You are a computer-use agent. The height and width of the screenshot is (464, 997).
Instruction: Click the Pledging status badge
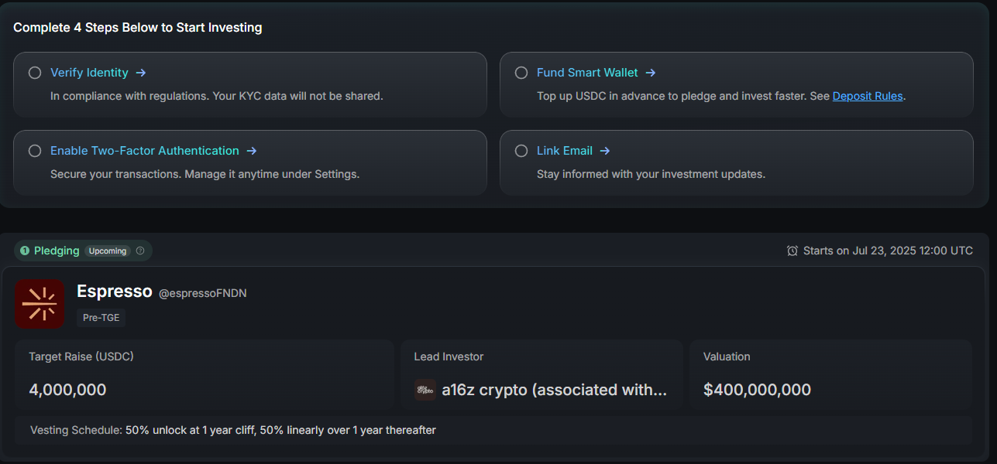(x=50, y=251)
